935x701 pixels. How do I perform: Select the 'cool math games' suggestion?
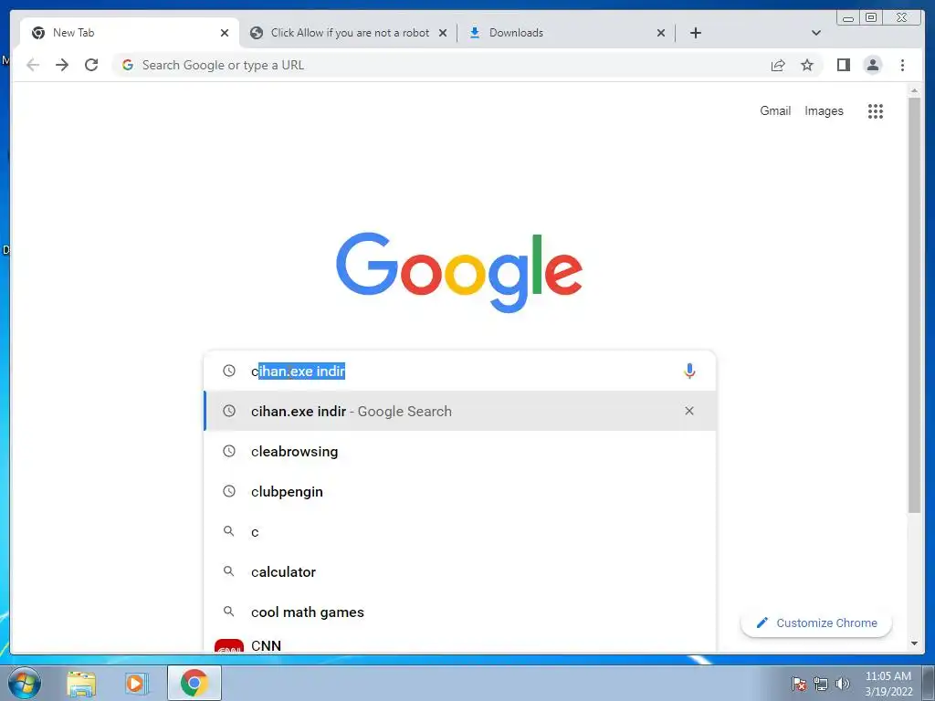[x=459, y=612]
